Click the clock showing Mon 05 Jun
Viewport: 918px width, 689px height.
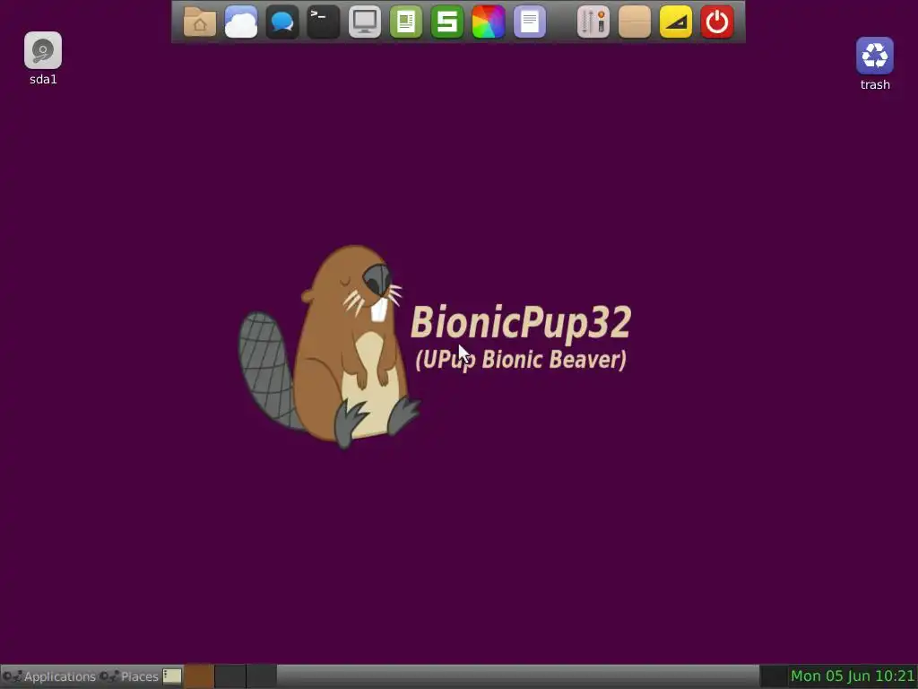(853, 676)
